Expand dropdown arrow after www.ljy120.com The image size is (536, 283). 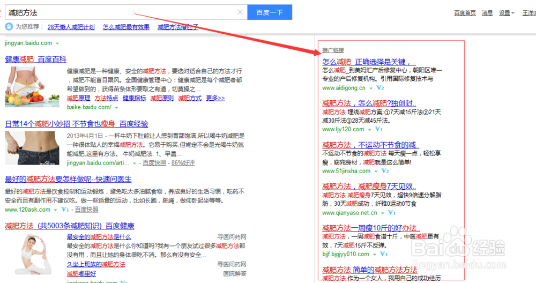(x=369, y=130)
